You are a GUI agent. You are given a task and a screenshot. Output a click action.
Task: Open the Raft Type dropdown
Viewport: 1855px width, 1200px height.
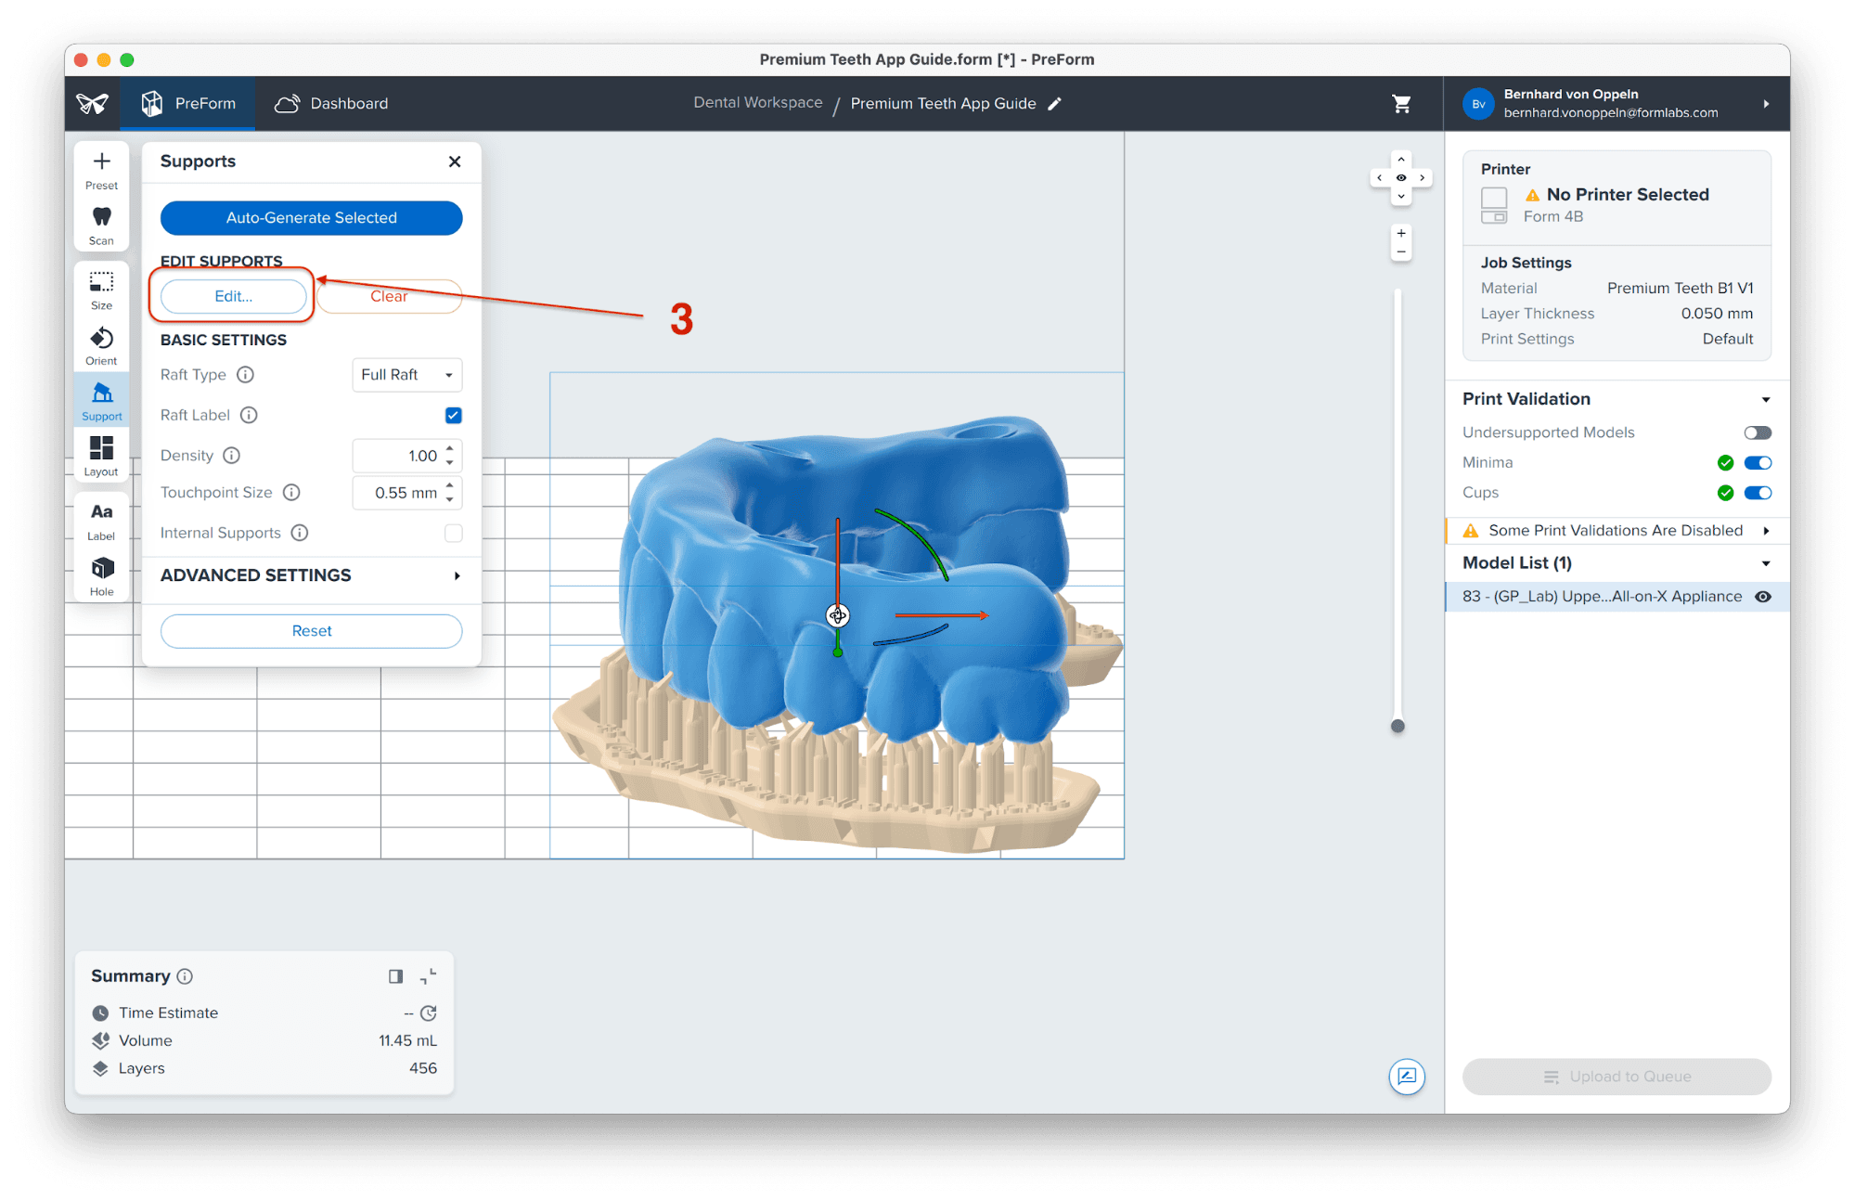coord(406,375)
